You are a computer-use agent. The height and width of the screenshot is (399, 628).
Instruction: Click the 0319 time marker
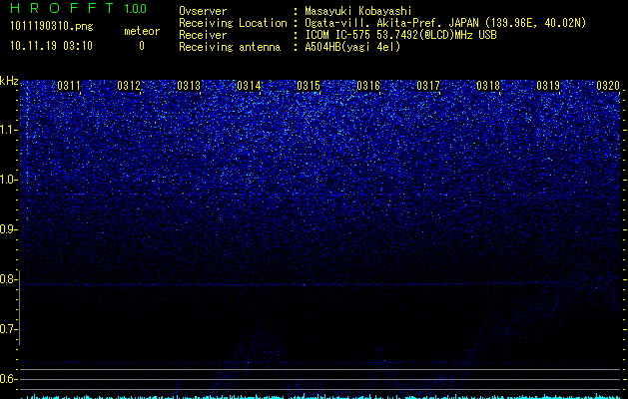[x=548, y=86]
